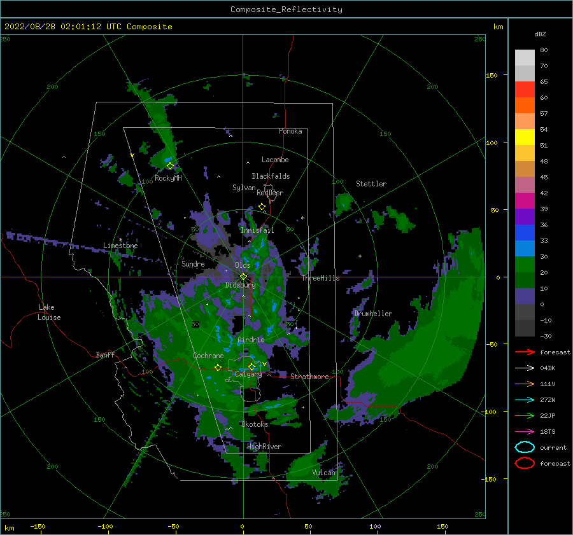
Task: Click the magenta 18TS arrow icon
Action: click(x=525, y=431)
